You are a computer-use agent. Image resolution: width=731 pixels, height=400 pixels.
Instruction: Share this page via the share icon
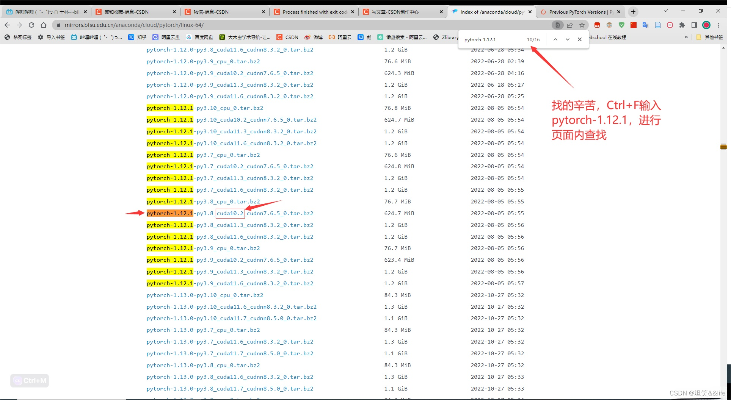coord(570,25)
